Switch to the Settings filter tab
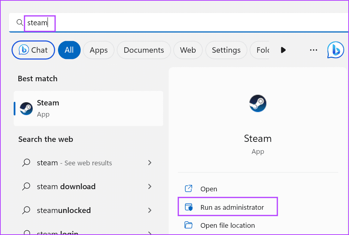The height and width of the screenshot is (235, 349). pos(226,50)
